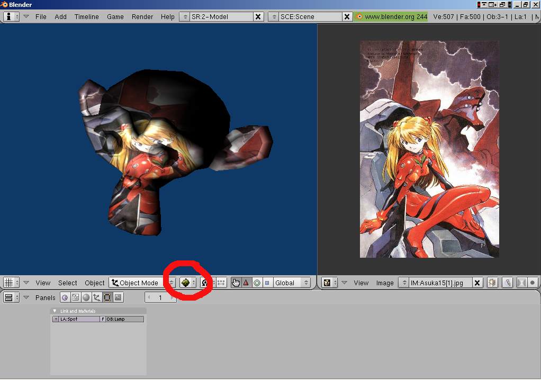Open the info window type selector
The height and width of the screenshot is (380, 541).
point(11,16)
